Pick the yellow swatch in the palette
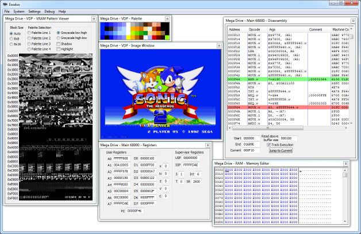Viewport: 361px width, 234px height. (x=128, y=37)
